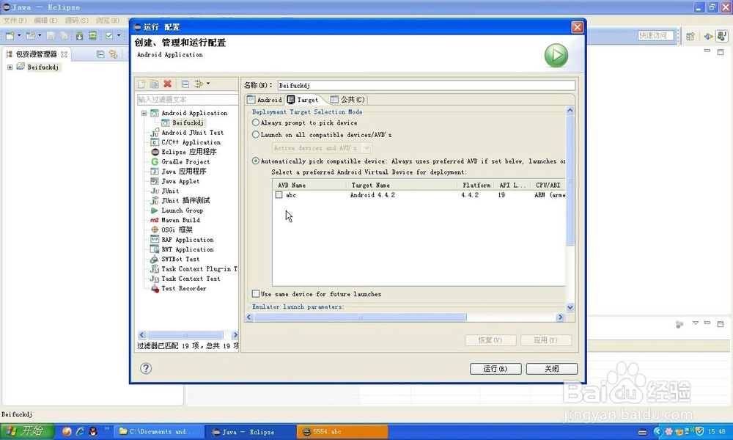Delete the selected launch configuration
Image resolution: width=733 pixels, height=440 pixels.
[167, 84]
